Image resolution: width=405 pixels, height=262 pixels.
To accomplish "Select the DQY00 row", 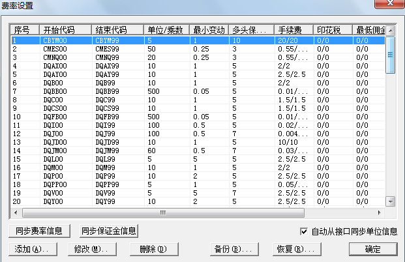I will 198,201.
